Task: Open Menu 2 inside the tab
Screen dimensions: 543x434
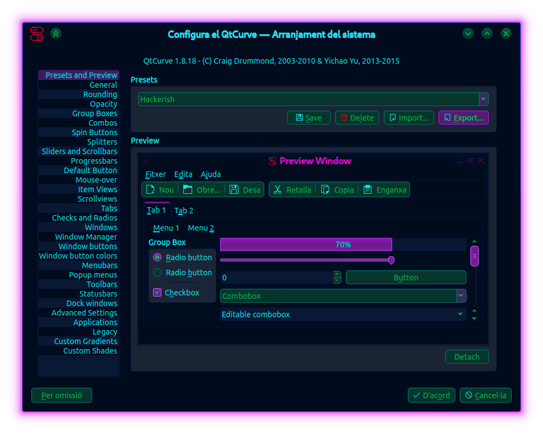Action: pyautogui.click(x=201, y=228)
